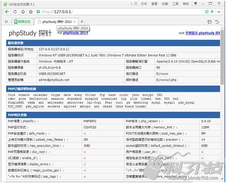
Task: Expand the address bar dropdown chevron
Action: (219, 12)
